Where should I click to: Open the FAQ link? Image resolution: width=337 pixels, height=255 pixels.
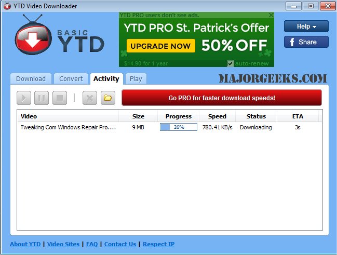tap(92, 244)
